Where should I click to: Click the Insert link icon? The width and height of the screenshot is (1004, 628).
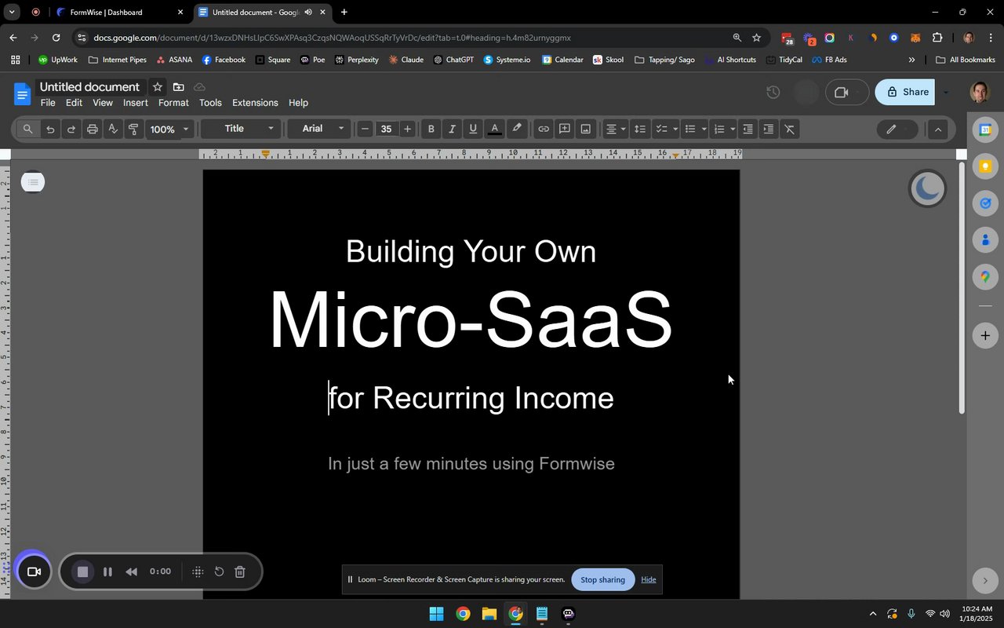click(x=543, y=130)
